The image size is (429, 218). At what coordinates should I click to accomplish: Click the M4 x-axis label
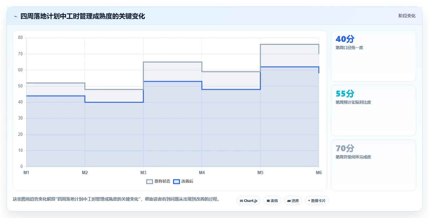(202, 172)
